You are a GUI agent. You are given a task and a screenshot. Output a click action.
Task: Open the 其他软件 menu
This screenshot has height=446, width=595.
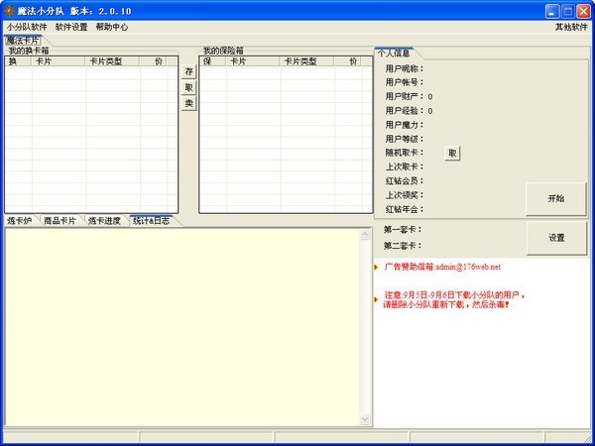[571, 27]
